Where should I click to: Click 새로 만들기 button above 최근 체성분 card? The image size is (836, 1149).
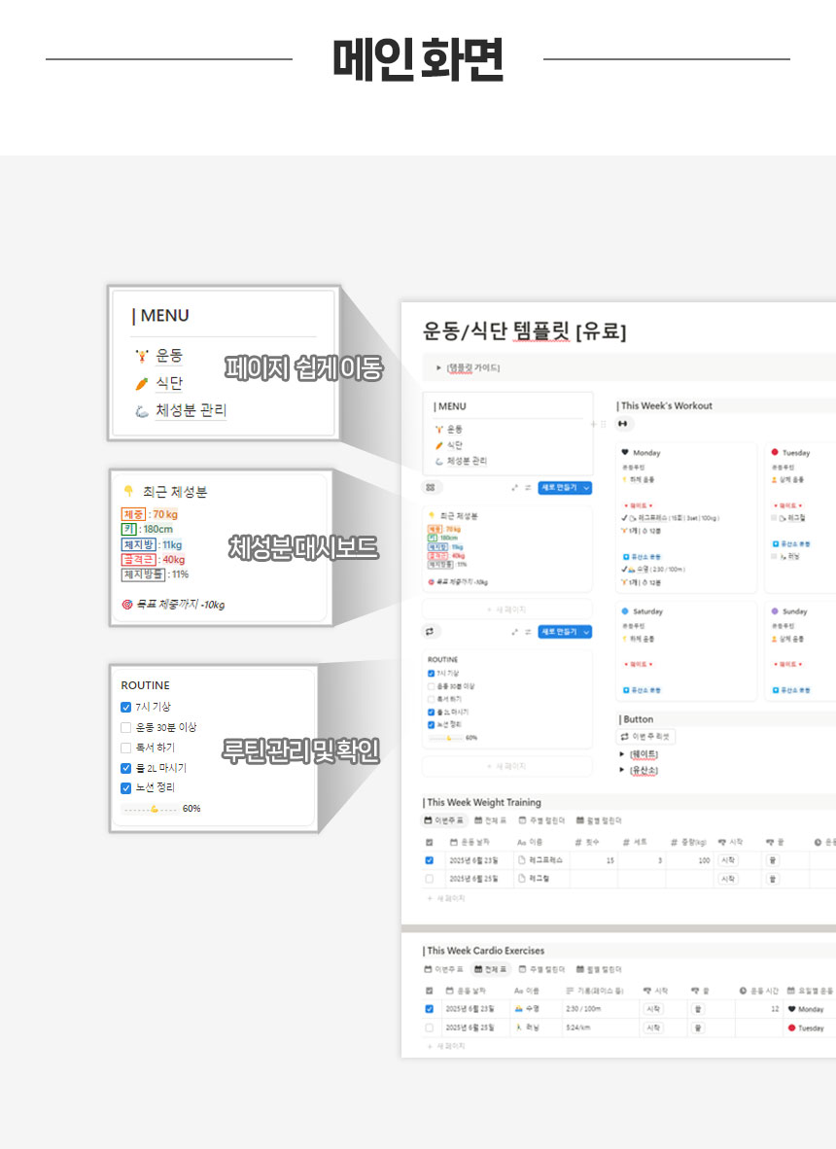(x=560, y=488)
